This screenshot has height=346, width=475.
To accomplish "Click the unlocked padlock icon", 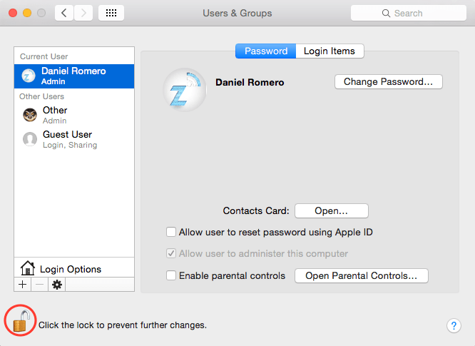I will 21,321.
